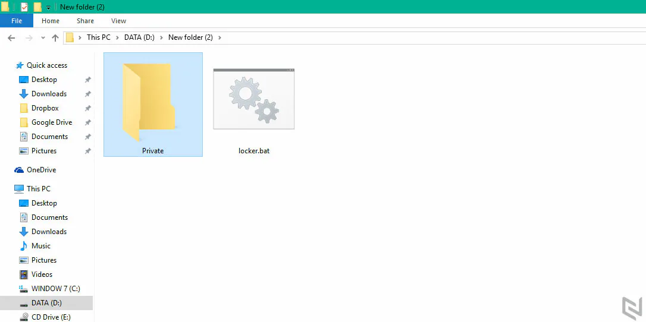The width and height of the screenshot is (646, 322).
Task: Open Desktop under Quick access
Action: pyautogui.click(x=44, y=80)
